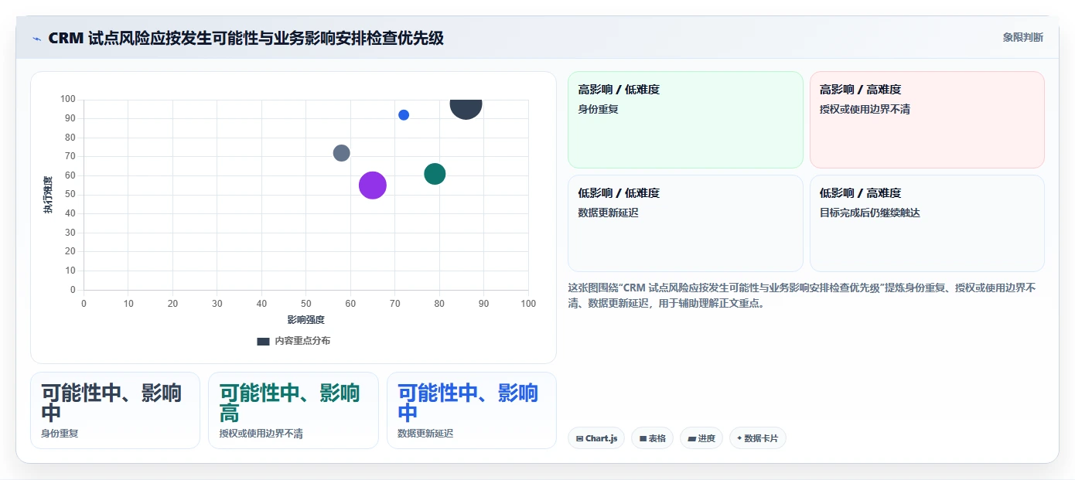Click the summary paragraph starting with 这张图围绕
The width and height of the screenshot is (1075, 480).
click(x=802, y=295)
